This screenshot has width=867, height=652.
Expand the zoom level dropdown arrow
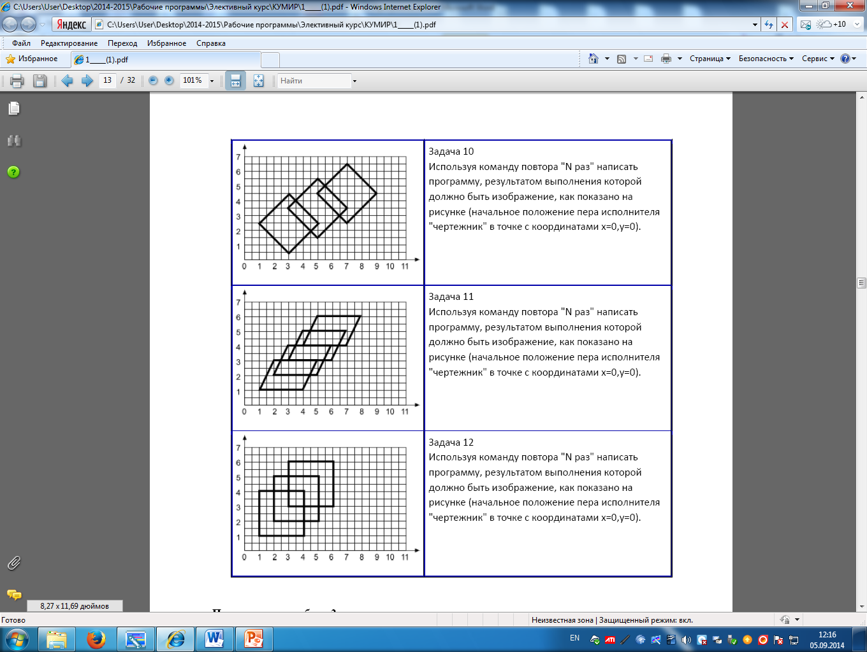tap(212, 81)
